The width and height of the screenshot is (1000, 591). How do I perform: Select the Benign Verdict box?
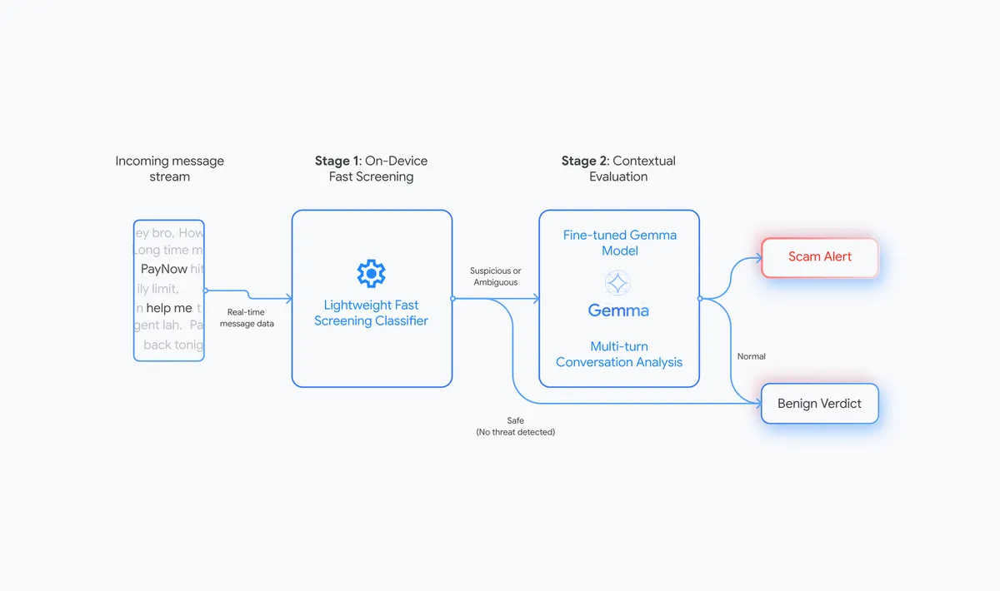[820, 404]
